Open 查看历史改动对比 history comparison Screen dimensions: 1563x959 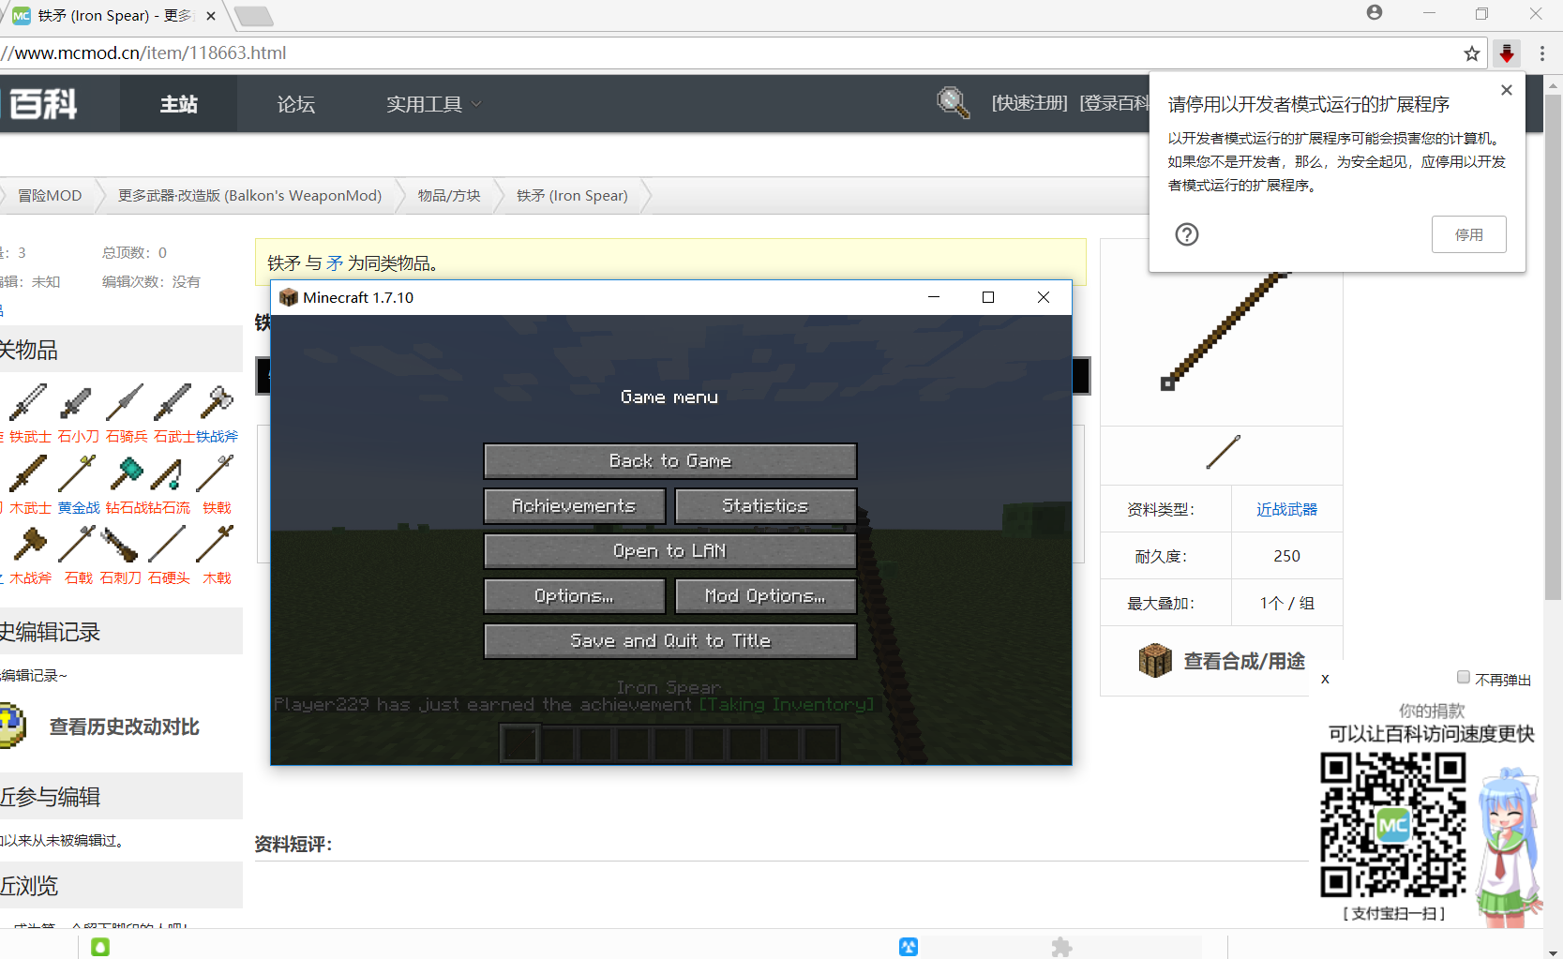click(x=125, y=727)
